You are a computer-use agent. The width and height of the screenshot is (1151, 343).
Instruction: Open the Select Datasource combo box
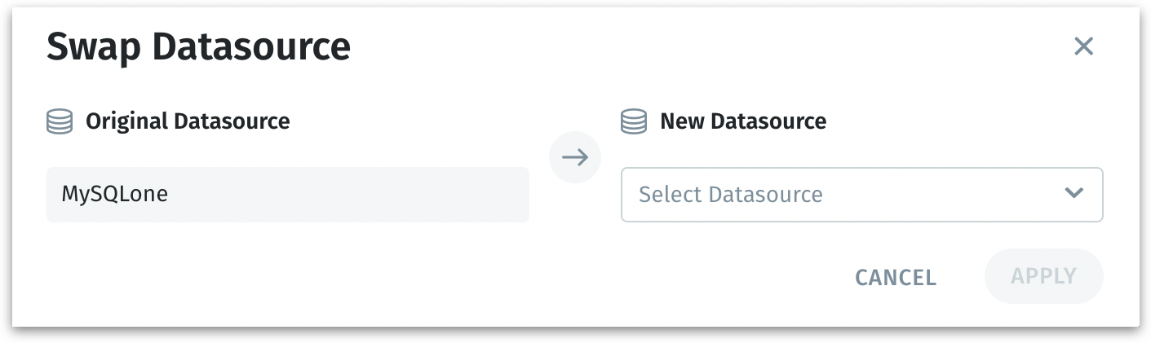click(861, 195)
